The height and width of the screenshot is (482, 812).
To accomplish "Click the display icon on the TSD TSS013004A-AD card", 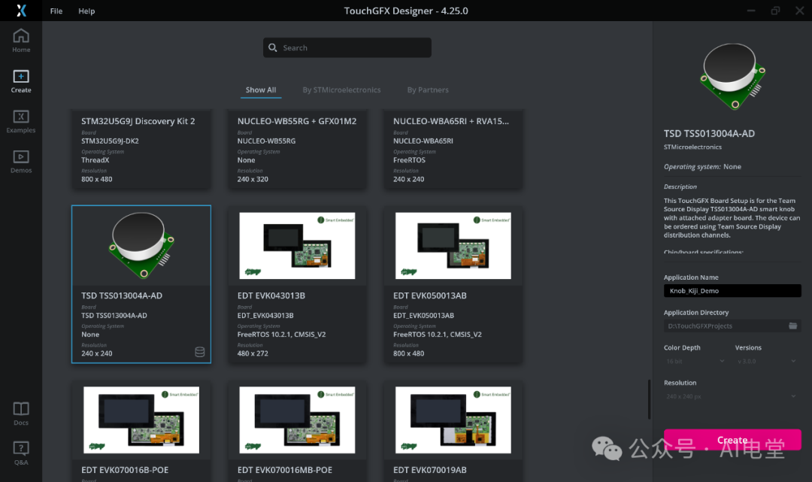I will point(199,351).
